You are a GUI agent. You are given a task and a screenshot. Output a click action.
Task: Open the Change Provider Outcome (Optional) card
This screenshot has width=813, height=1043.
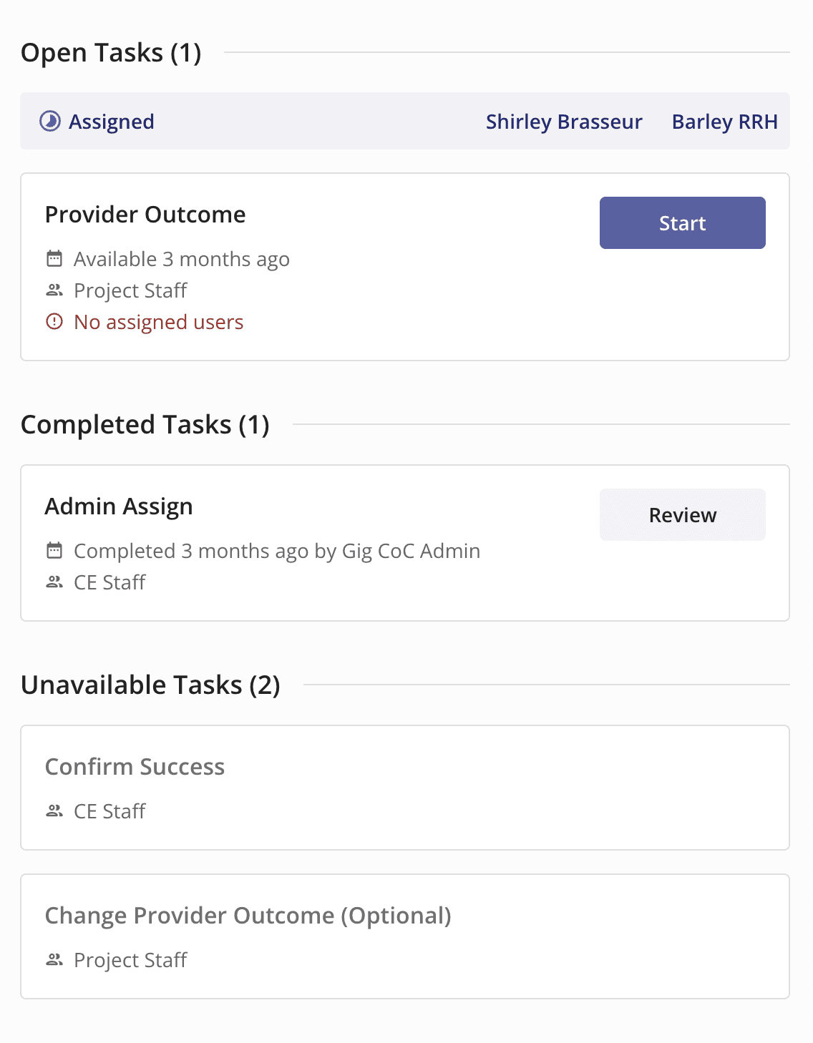tap(406, 936)
